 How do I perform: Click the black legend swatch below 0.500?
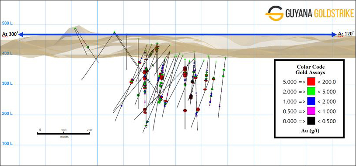coord(311,121)
